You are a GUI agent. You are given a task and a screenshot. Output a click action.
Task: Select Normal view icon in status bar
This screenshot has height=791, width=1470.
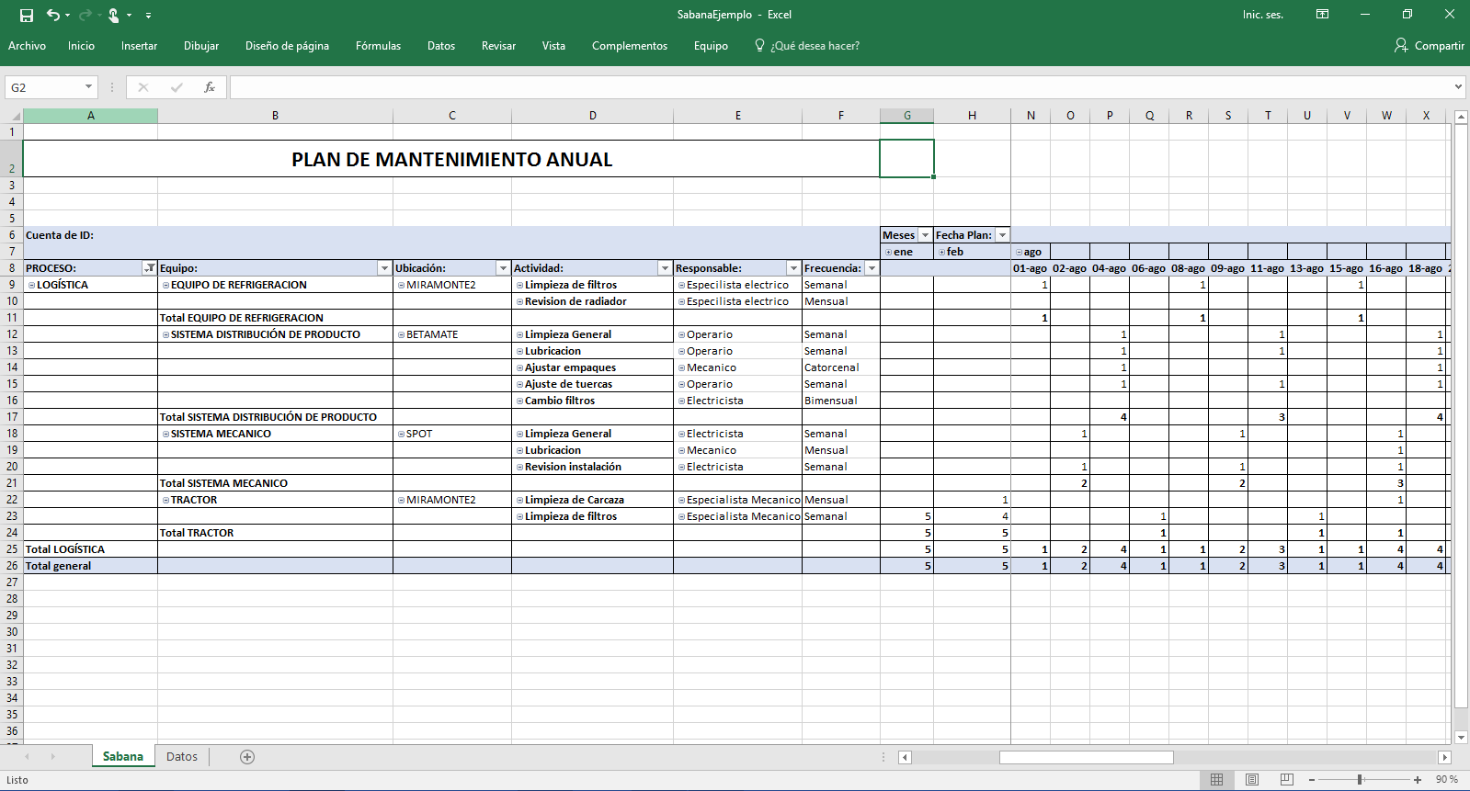click(1216, 779)
